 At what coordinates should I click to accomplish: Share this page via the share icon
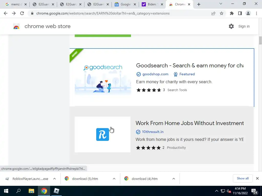click(x=213, y=13)
